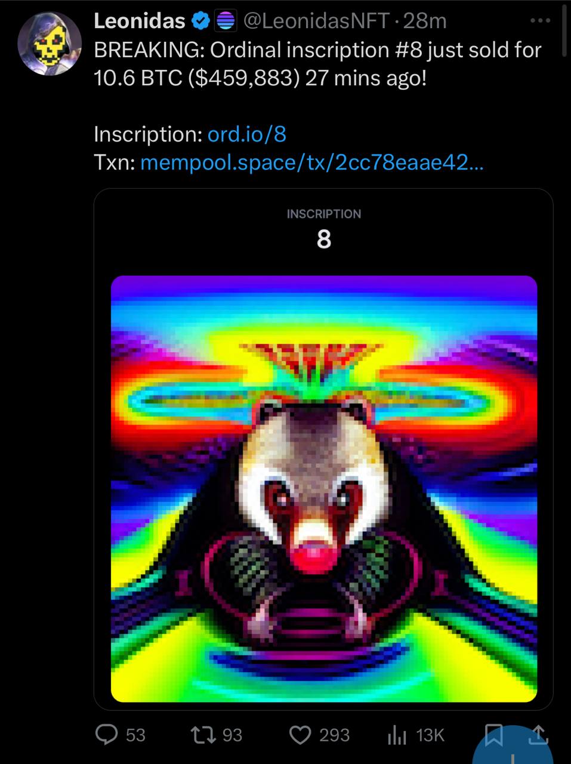The height and width of the screenshot is (764, 571).
Task: Click the scrollbar at right edge
Action: click(x=564, y=30)
